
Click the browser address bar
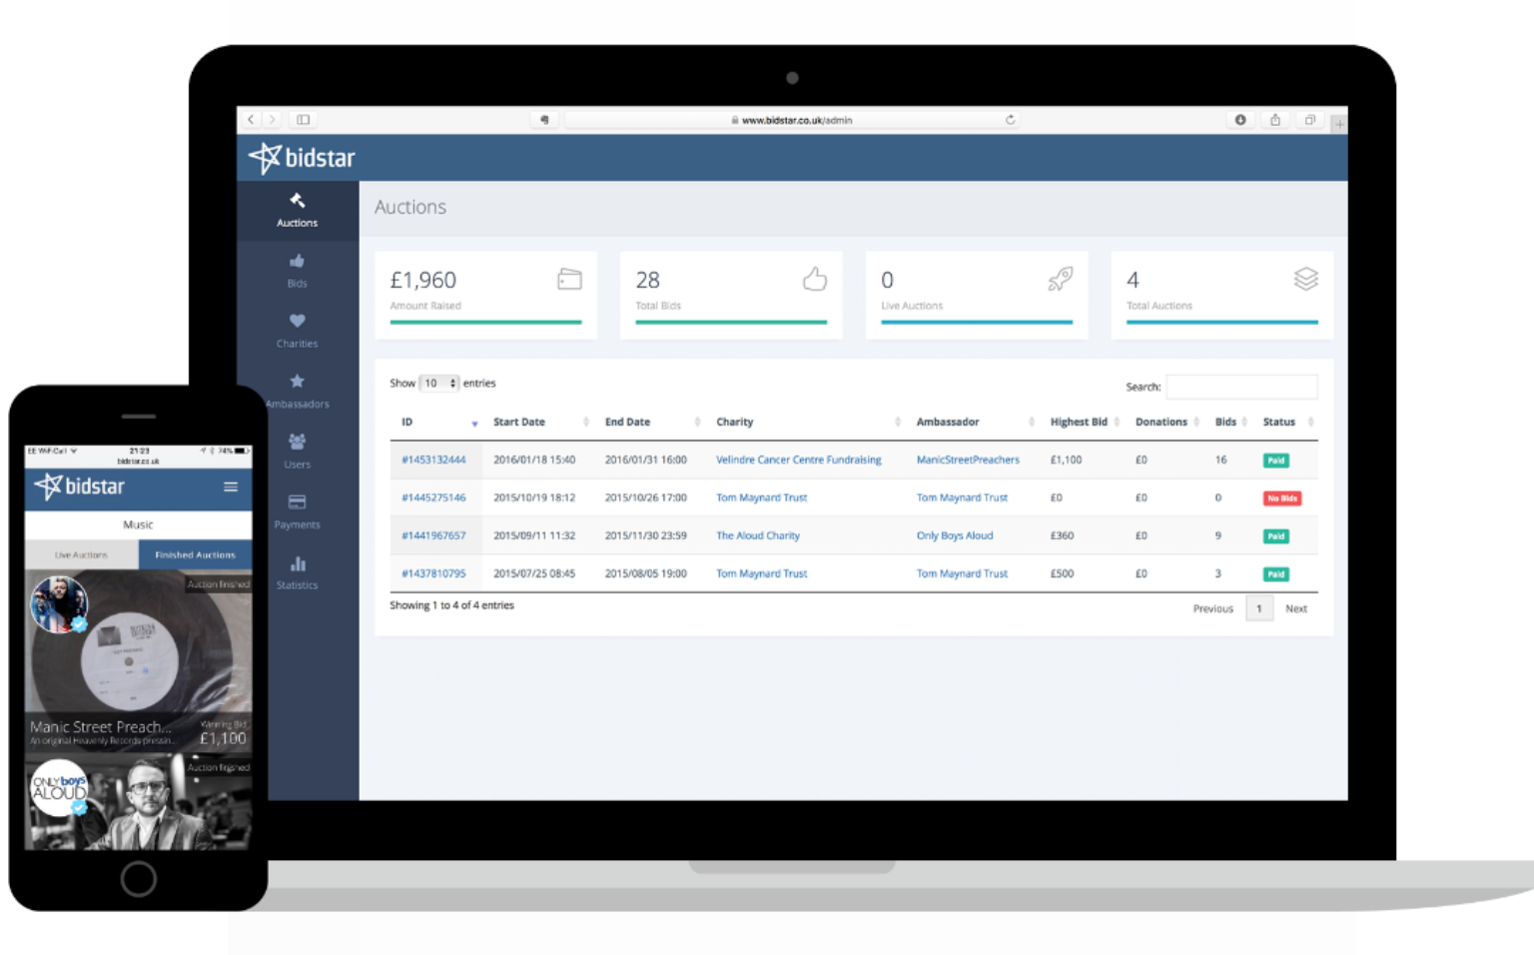click(791, 120)
